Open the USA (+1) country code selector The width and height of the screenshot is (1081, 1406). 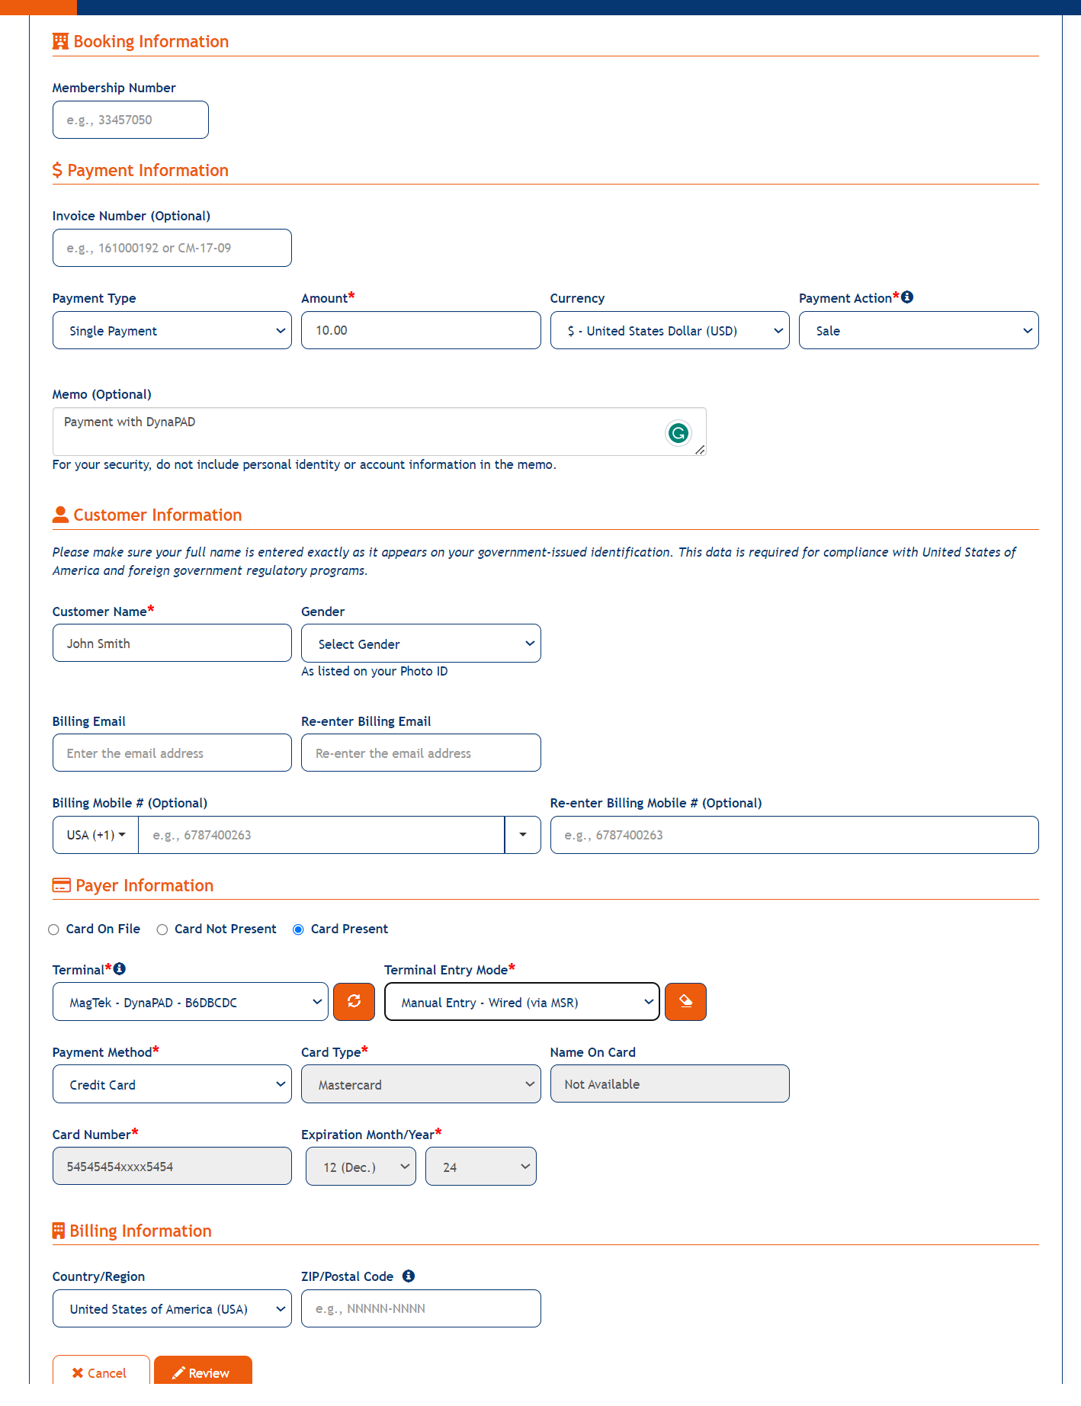[x=96, y=835]
